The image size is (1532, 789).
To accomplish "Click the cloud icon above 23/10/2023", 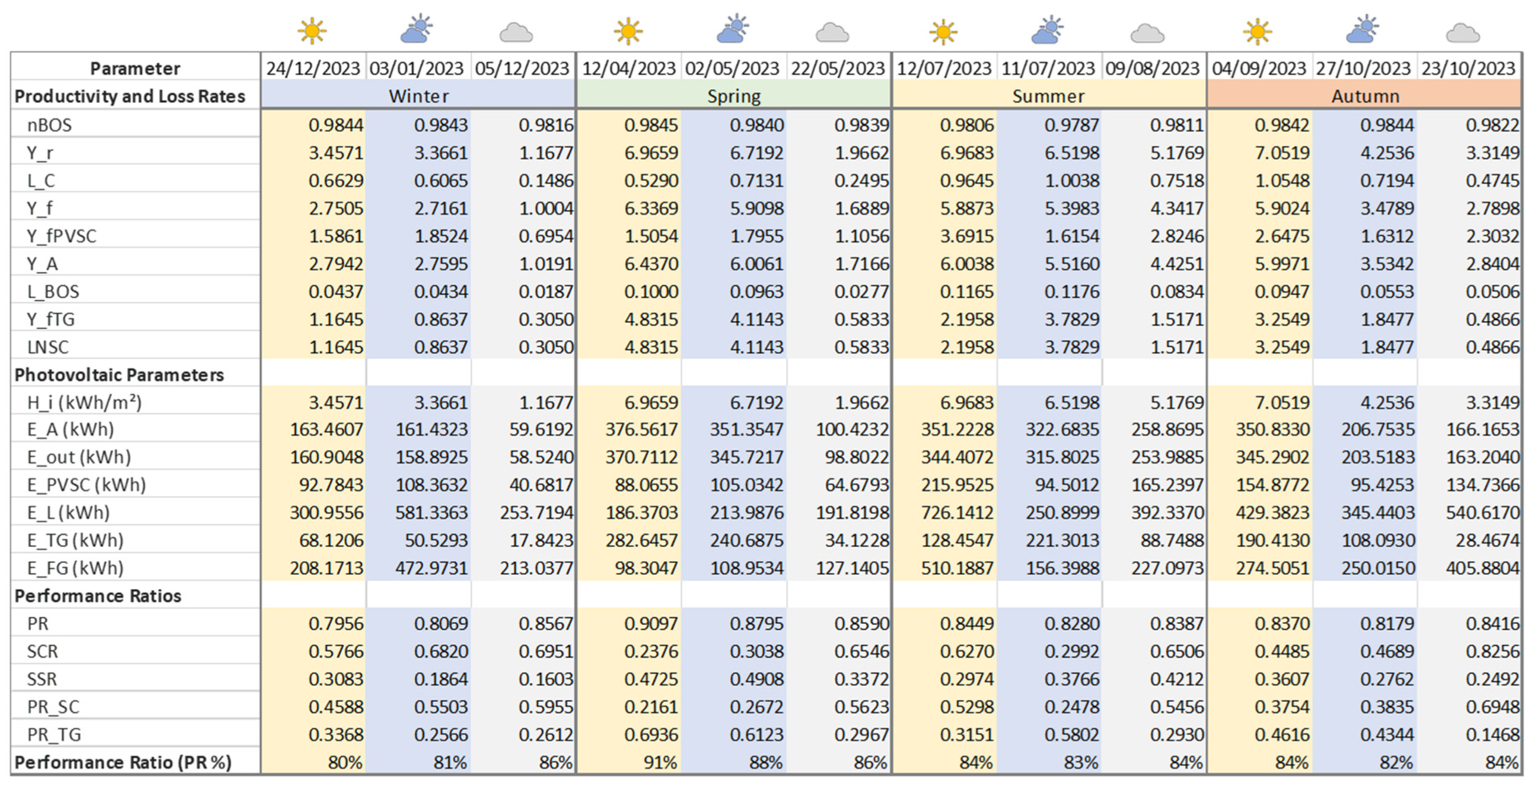I will click(1462, 33).
